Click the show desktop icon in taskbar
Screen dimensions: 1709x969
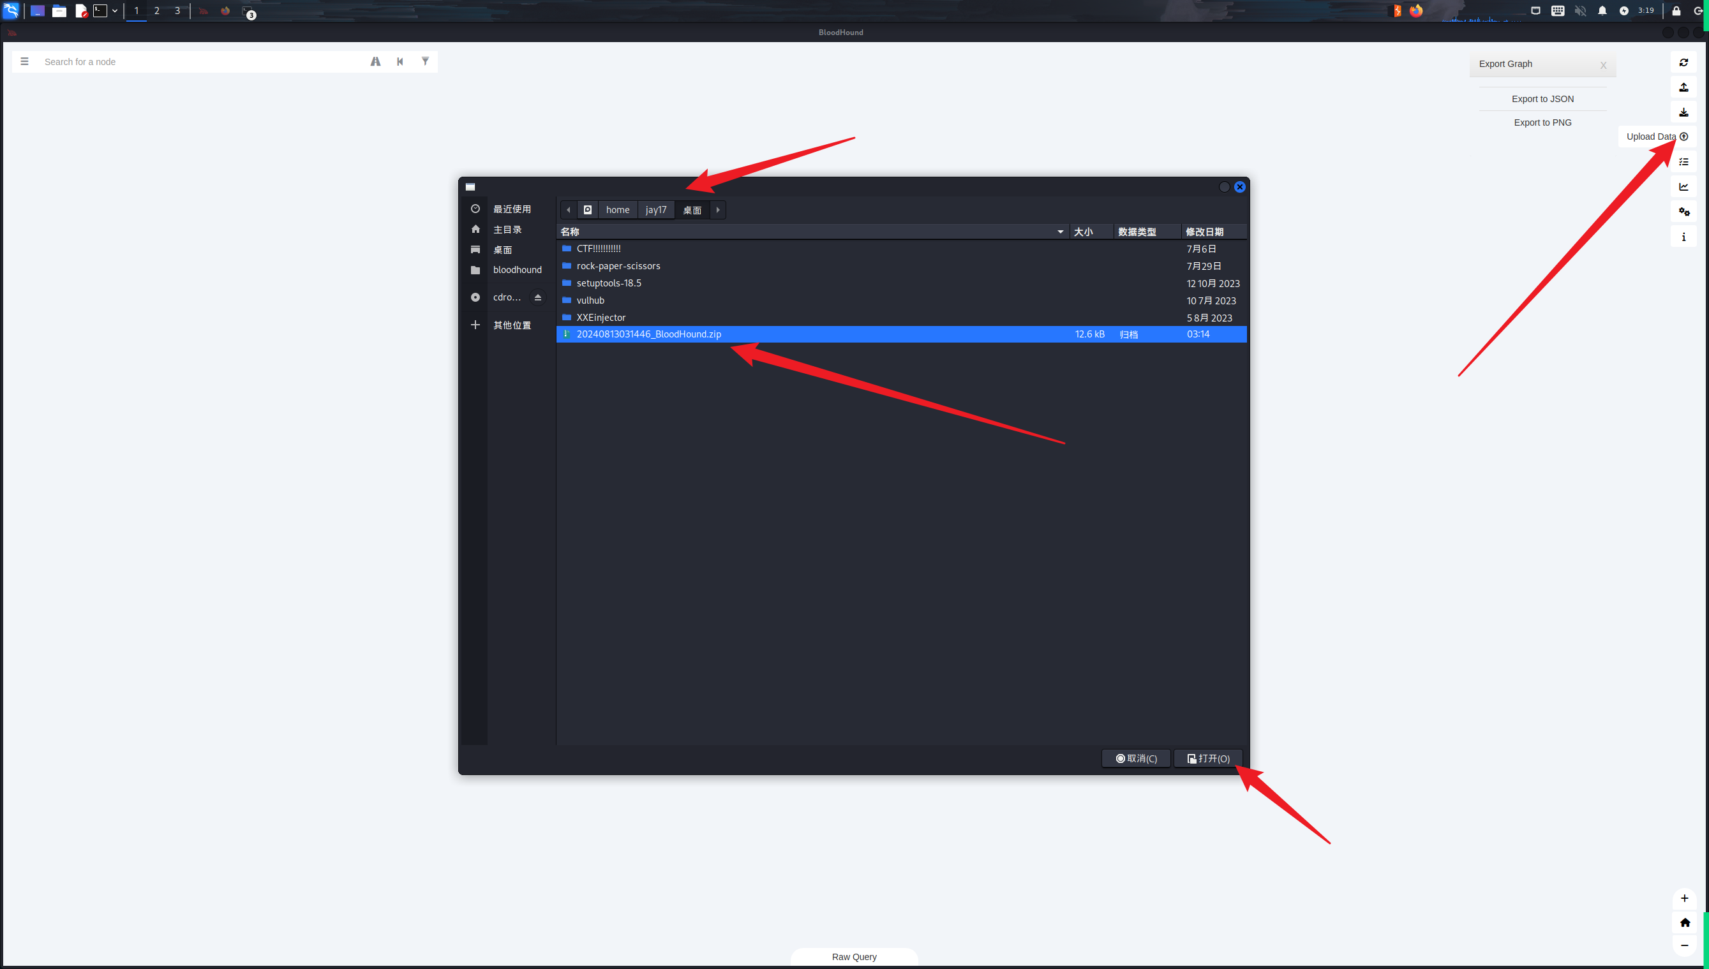point(37,11)
